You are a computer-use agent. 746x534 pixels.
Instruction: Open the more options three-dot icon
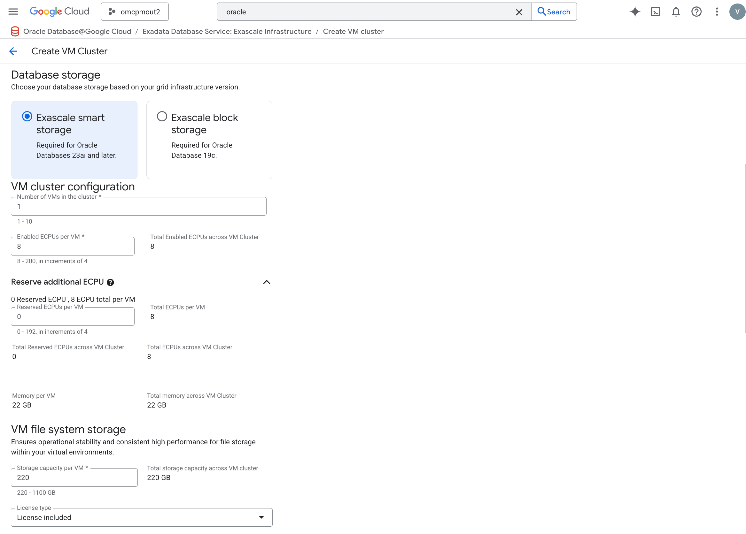pyautogui.click(x=717, y=11)
